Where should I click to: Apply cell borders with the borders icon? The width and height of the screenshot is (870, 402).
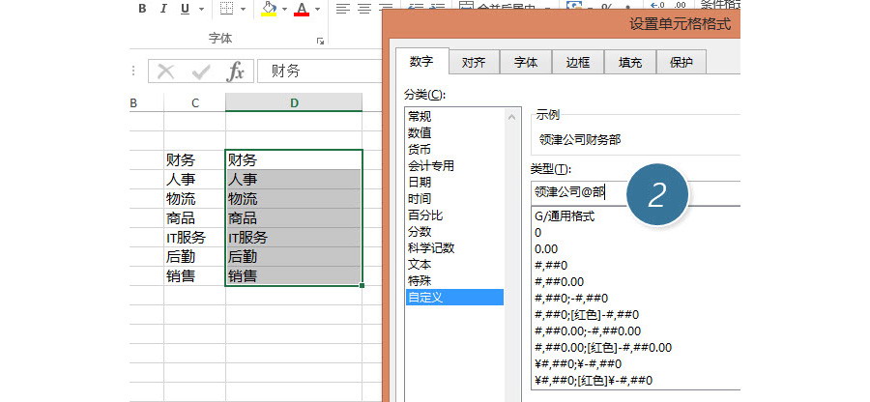coord(226,9)
